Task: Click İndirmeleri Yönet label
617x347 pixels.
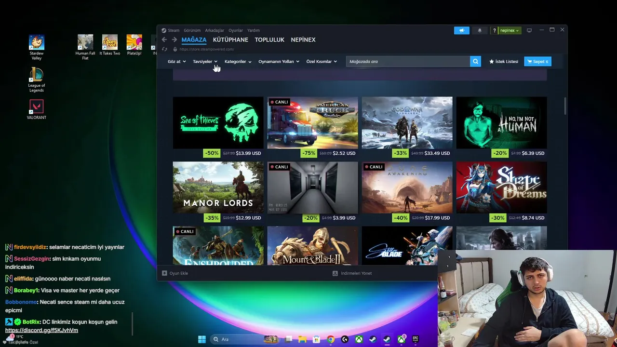Action: [356, 273]
